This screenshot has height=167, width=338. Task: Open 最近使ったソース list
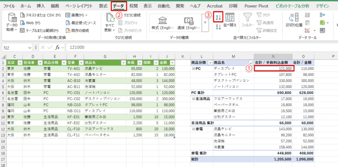(81, 23)
